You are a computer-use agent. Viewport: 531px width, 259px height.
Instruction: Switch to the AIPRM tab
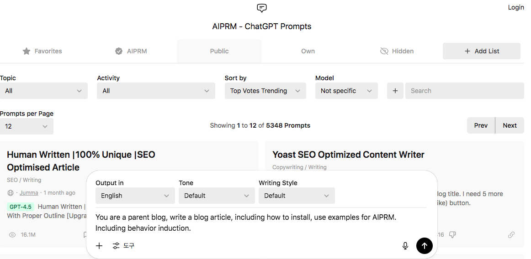pyautogui.click(x=131, y=51)
